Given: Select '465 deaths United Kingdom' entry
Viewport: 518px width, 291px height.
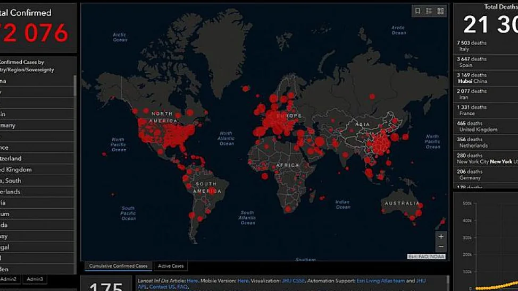Looking at the screenshot, I should (486, 126).
